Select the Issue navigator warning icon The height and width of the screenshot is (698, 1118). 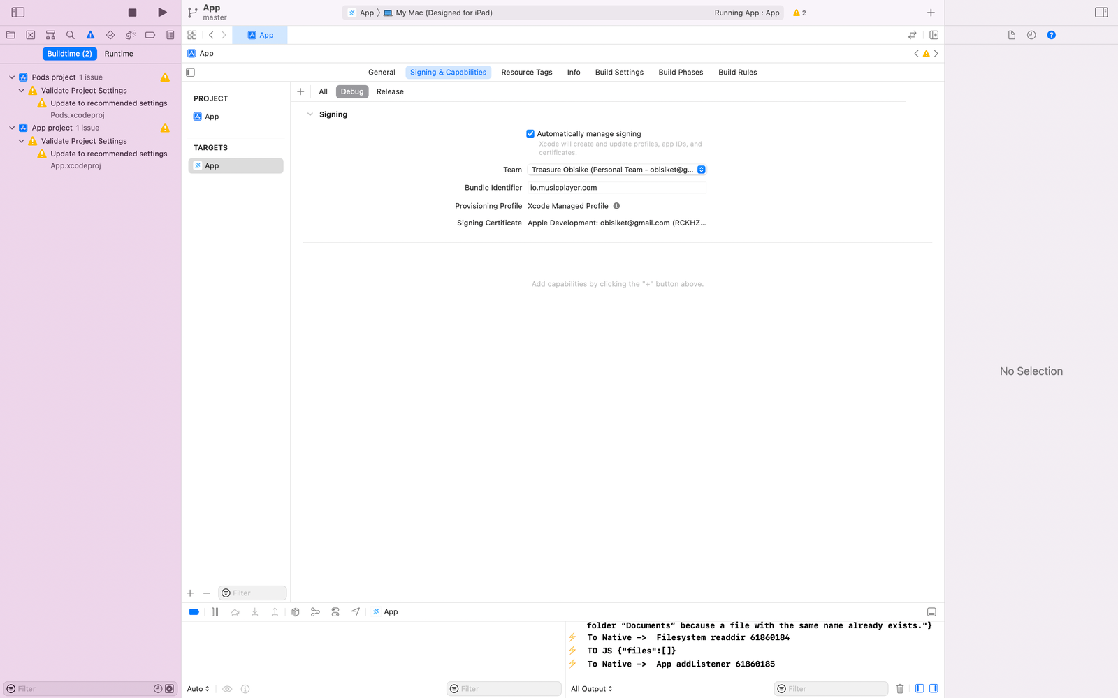tap(90, 35)
